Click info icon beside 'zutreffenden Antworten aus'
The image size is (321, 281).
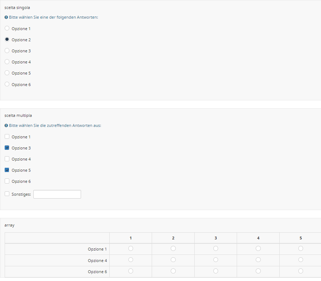(x=6, y=125)
